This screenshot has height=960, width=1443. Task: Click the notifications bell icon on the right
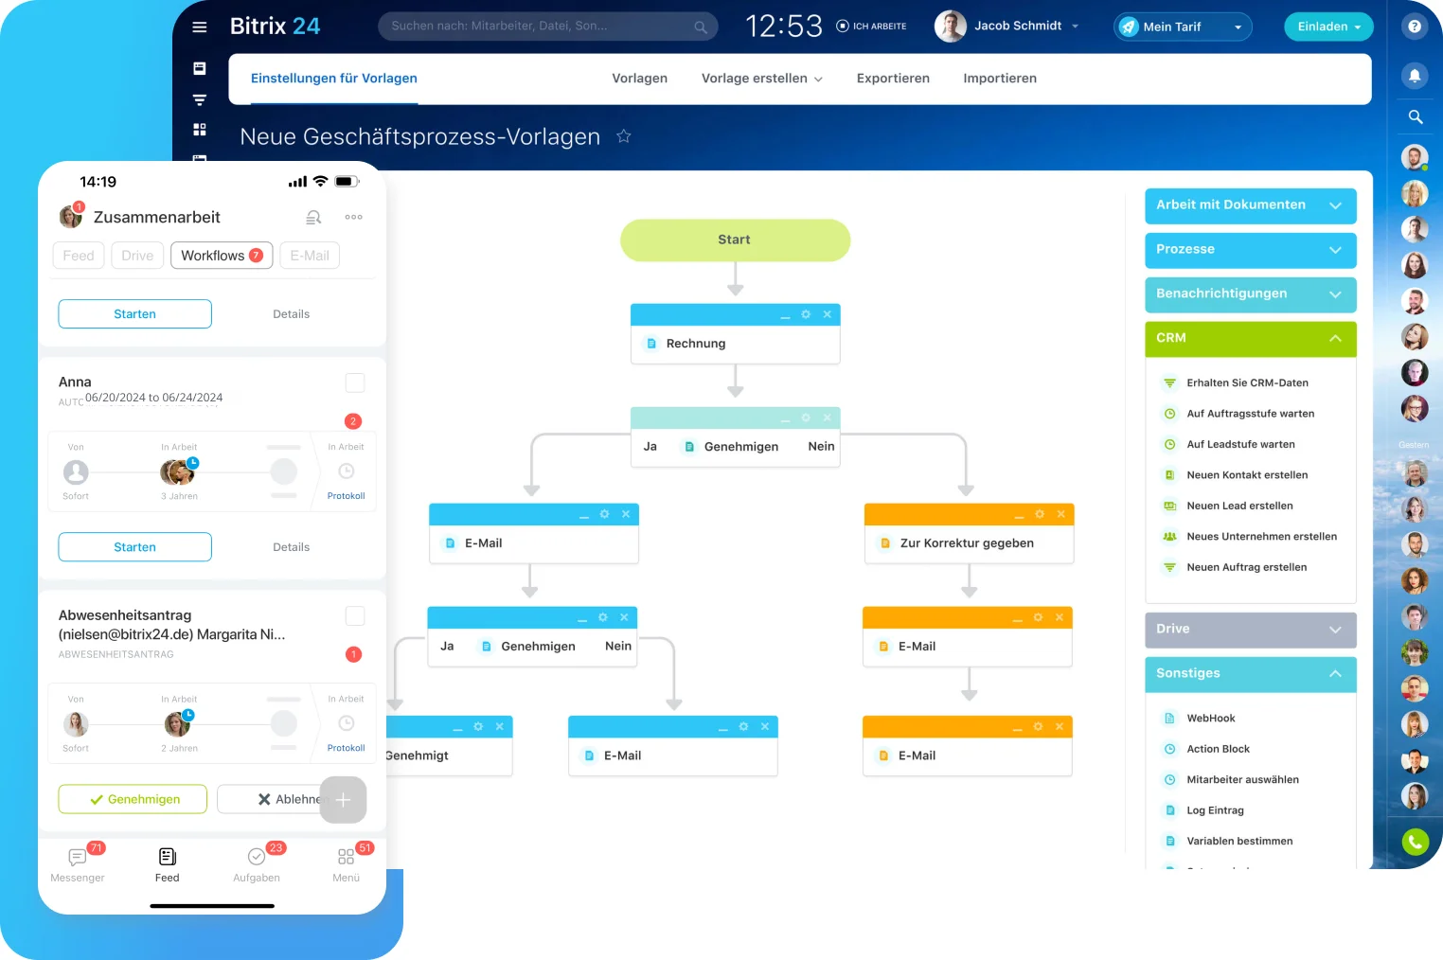pos(1415,75)
